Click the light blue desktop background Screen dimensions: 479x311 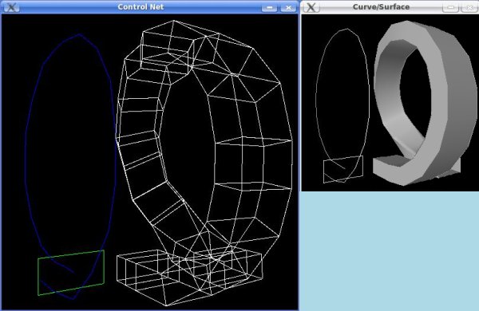pos(390,250)
